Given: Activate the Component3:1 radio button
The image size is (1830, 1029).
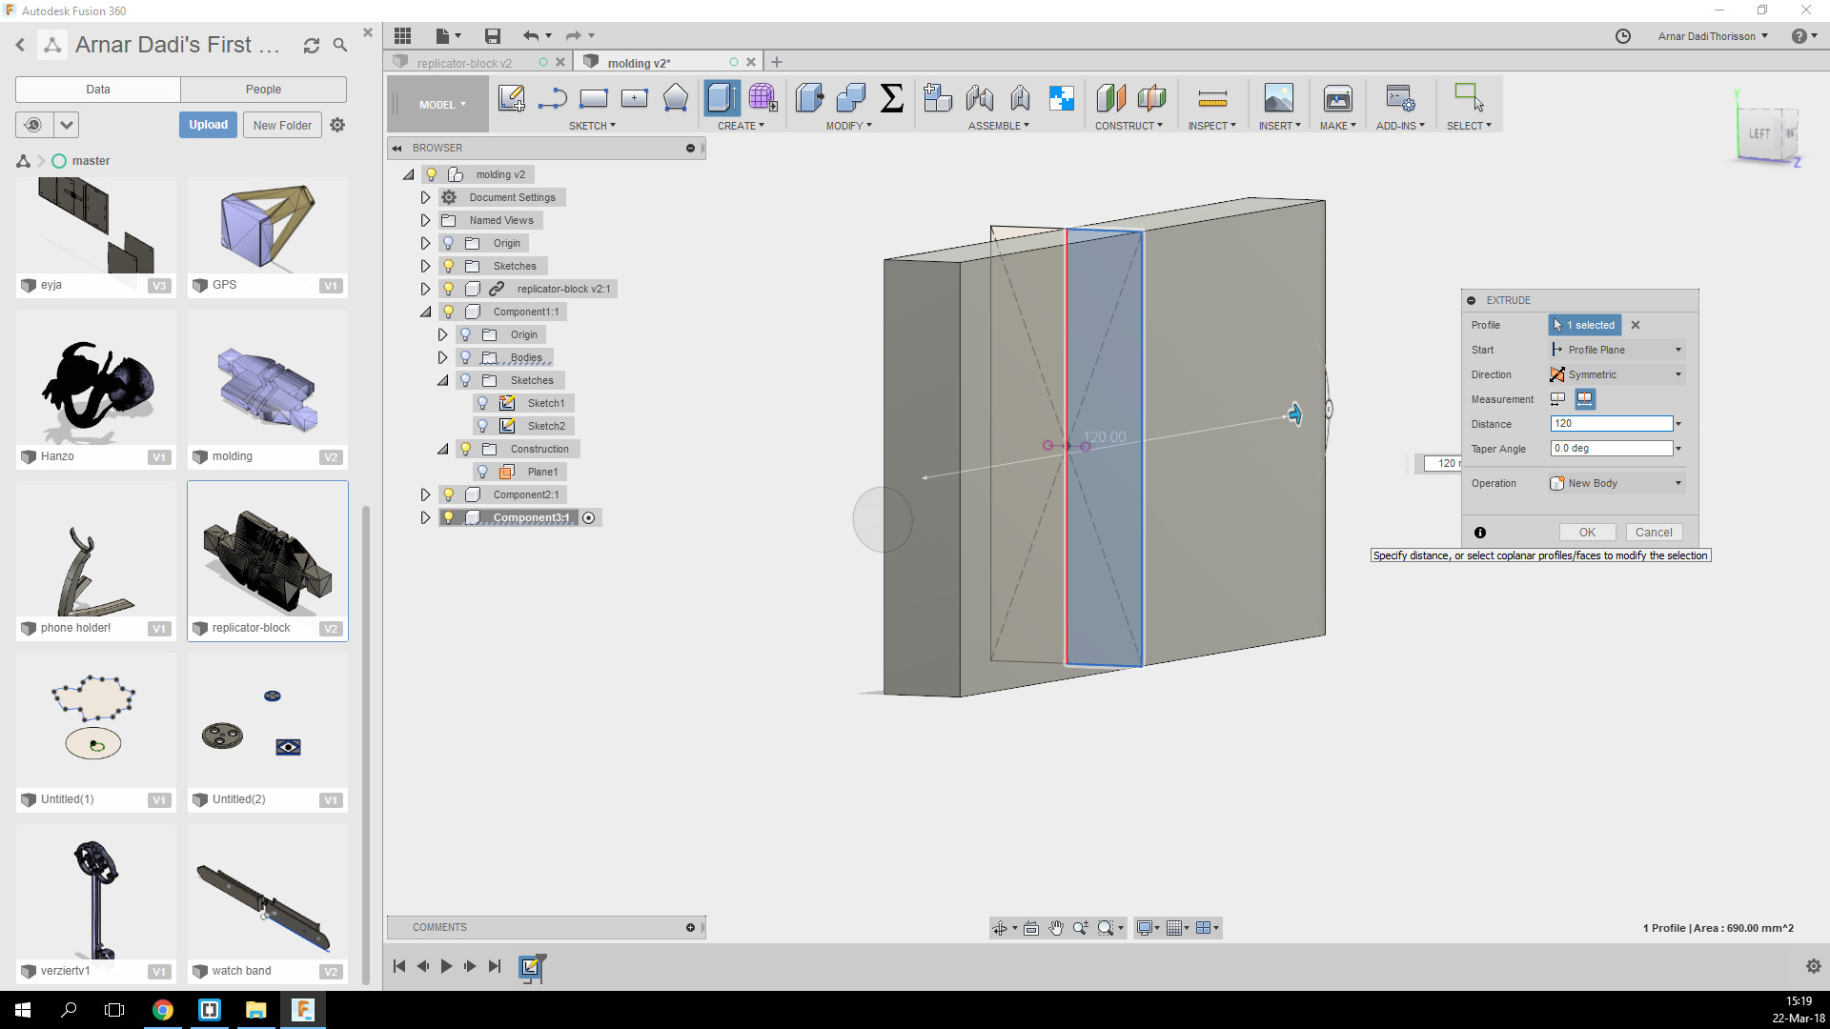Looking at the screenshot, I should coord(589,518).
